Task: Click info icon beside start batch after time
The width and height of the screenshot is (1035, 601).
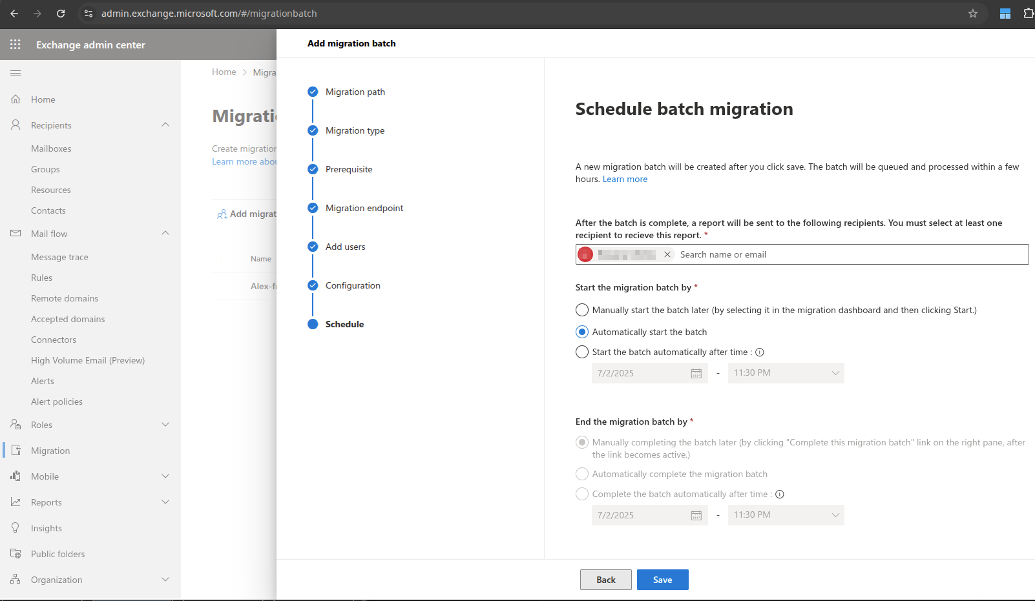Action: click(760, 352)
